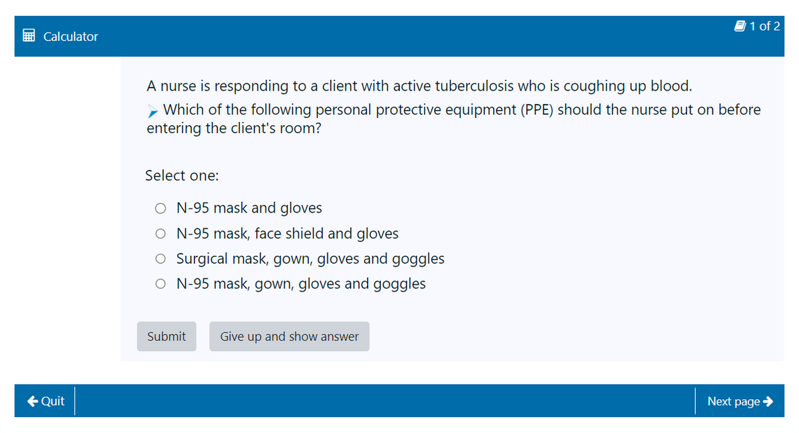The height and width of the screenshot is (433, 799).
Task: Go to Next page via its text
Action: click(x=732, y=401)
